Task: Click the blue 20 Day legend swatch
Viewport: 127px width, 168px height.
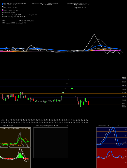Action: 3,4
